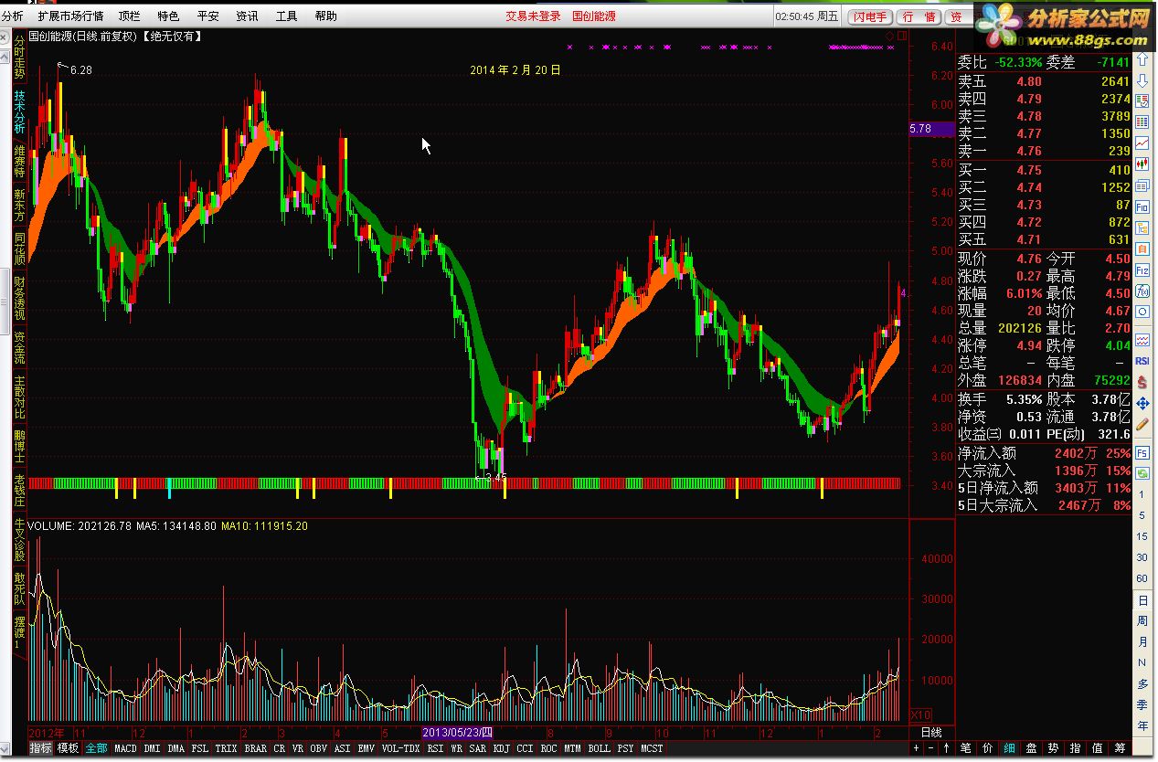Switch to 笔 tab in quote panel
Image resolution: width=1158 pixels, height=762 pixels.
(965, 748)
